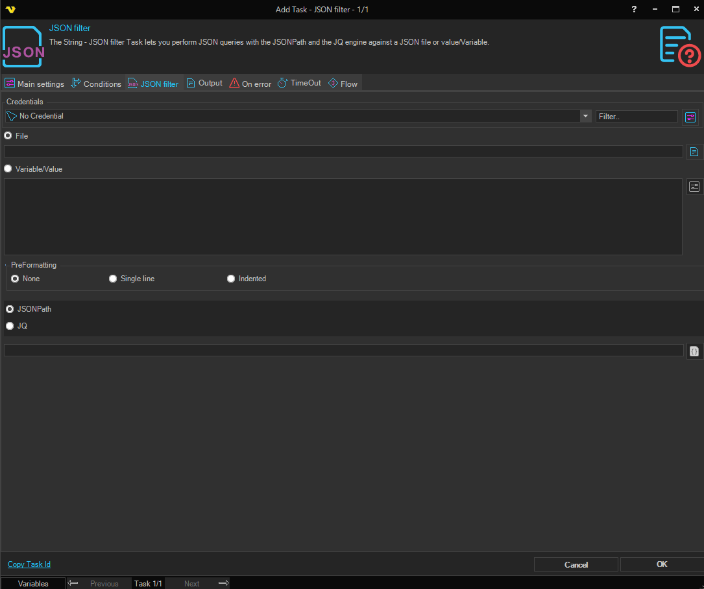
Task: Confirm with the OK button
Action: 662,564
